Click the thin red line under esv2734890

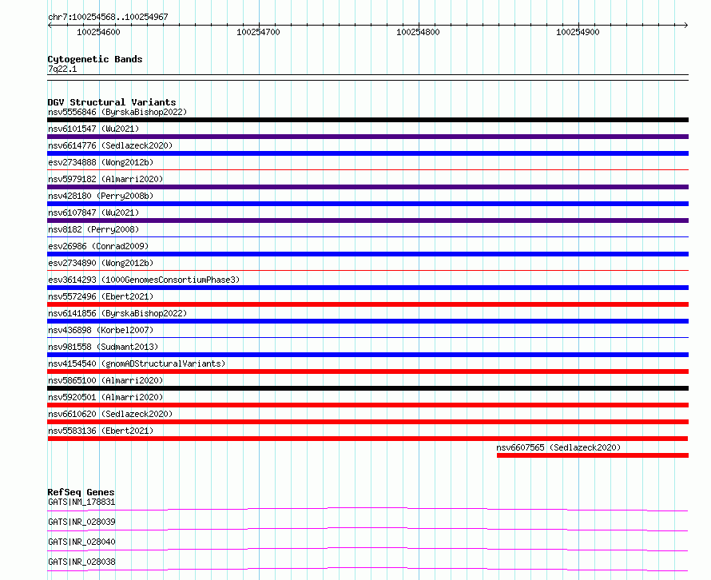(367, 270)
